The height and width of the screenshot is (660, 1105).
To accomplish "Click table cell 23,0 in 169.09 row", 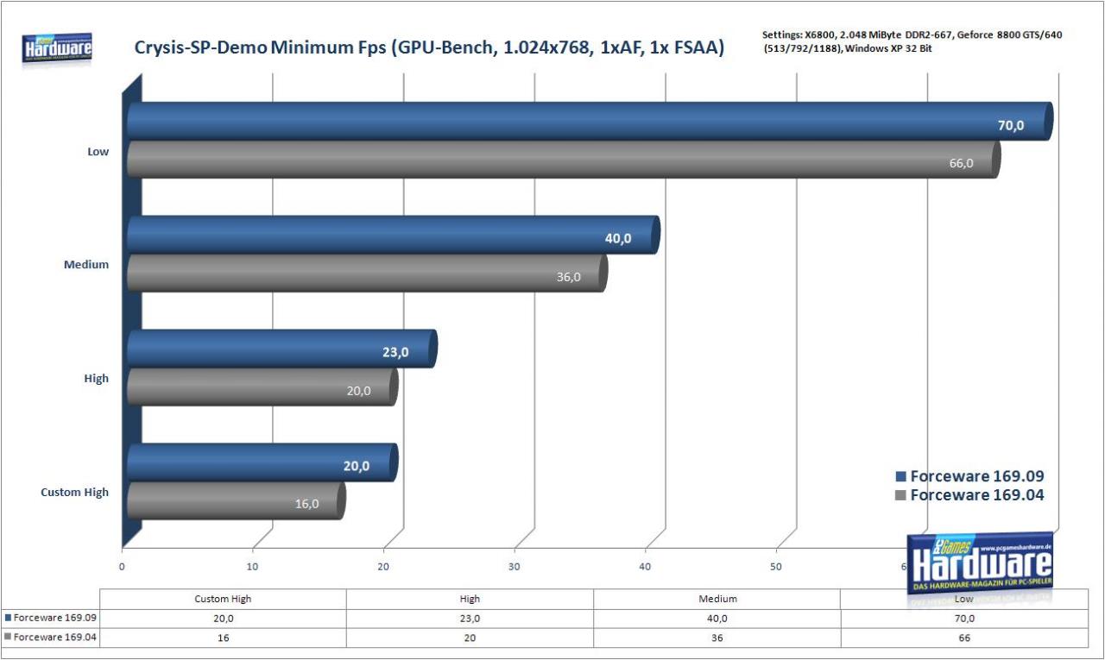I will point(470,619).
